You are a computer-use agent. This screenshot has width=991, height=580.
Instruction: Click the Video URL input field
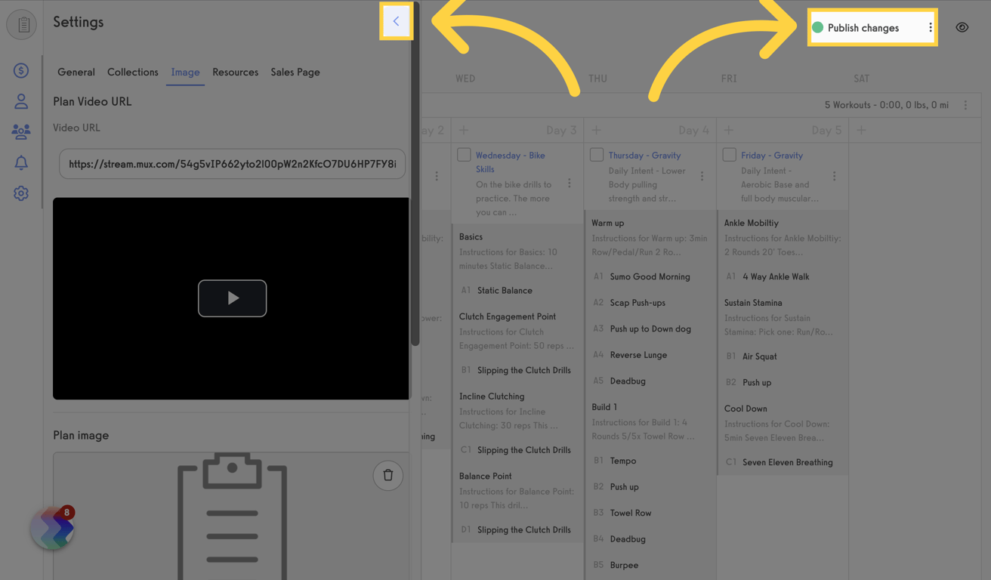point(232,163)
